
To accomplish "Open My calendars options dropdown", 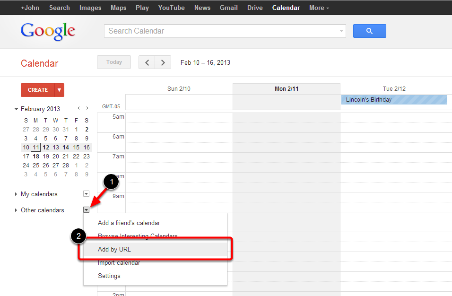I will [86, 194].
